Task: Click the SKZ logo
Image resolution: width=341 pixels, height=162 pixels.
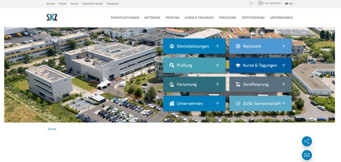Action: pos(52,17)
